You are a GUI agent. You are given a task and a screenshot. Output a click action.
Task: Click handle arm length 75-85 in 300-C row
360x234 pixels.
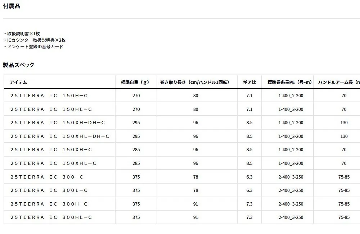tap(344, 177)
